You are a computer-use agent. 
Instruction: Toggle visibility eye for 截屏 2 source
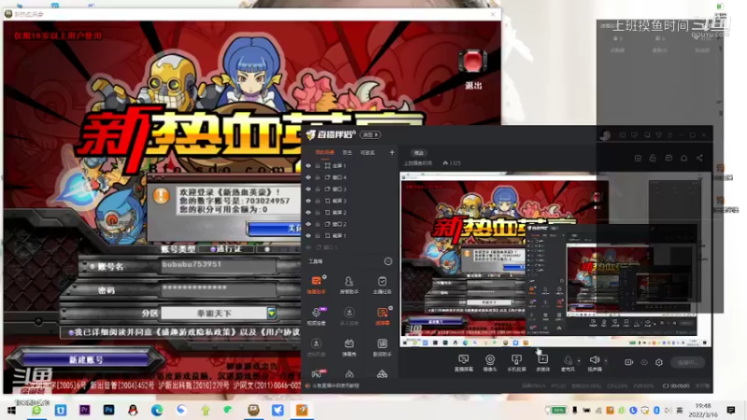(308, 213)
